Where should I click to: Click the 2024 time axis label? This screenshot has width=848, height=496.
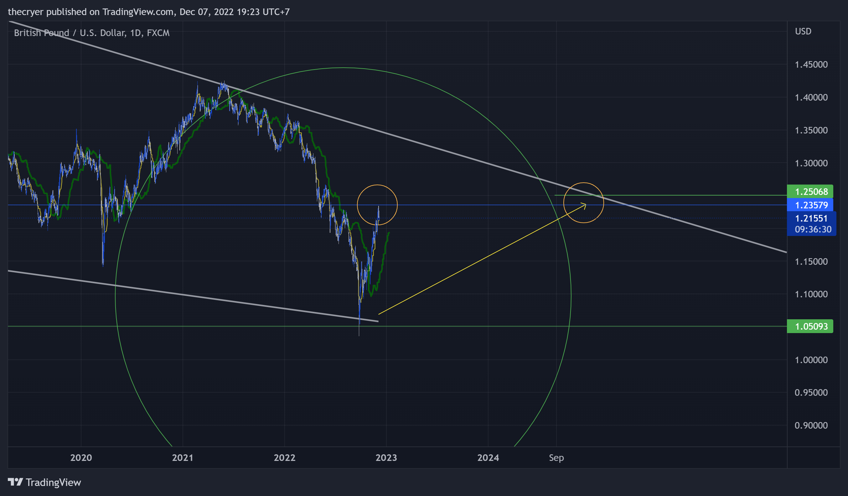[x=488, y=457]
